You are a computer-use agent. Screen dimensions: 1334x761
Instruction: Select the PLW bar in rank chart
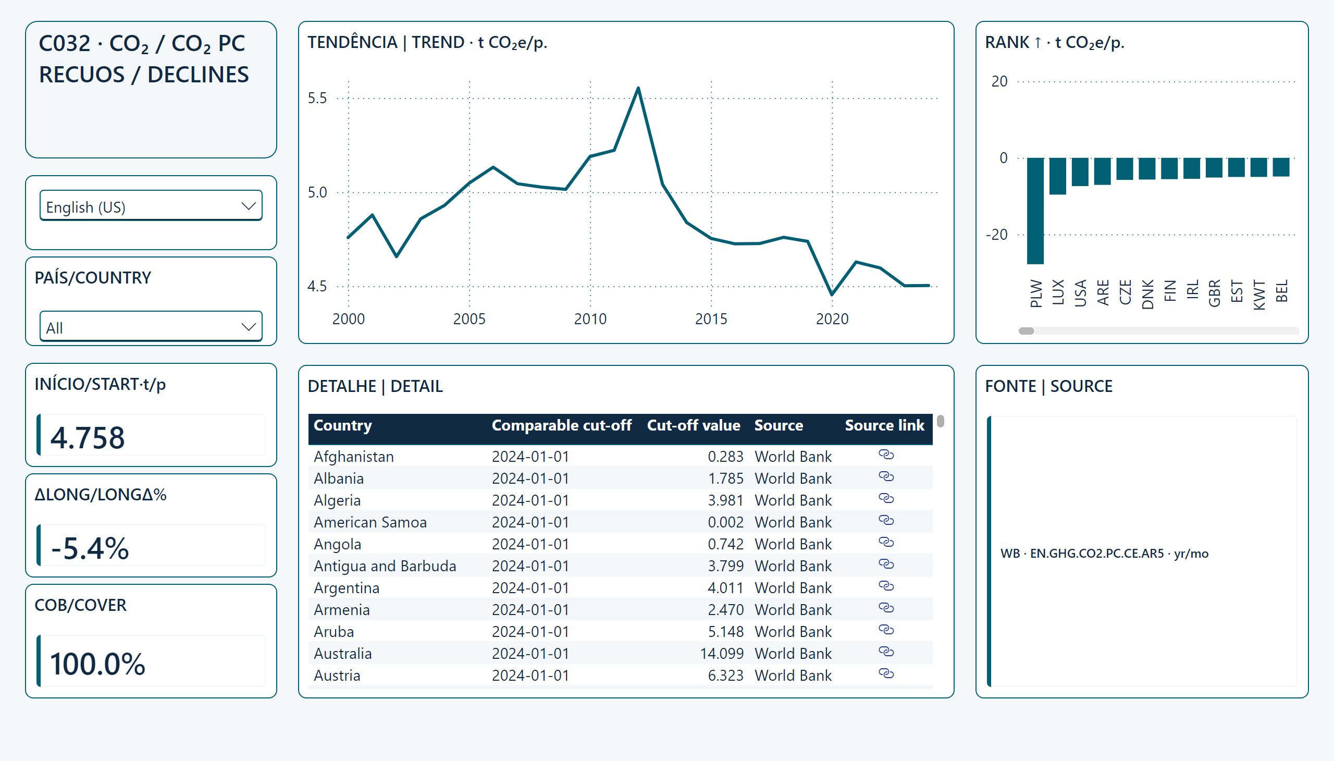[1035, 211]
